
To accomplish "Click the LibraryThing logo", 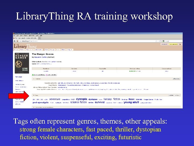I will [x=25, y=46].
